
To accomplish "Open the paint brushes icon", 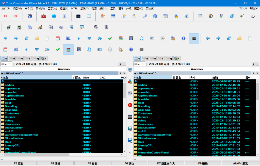I will [x=221, y=16].
